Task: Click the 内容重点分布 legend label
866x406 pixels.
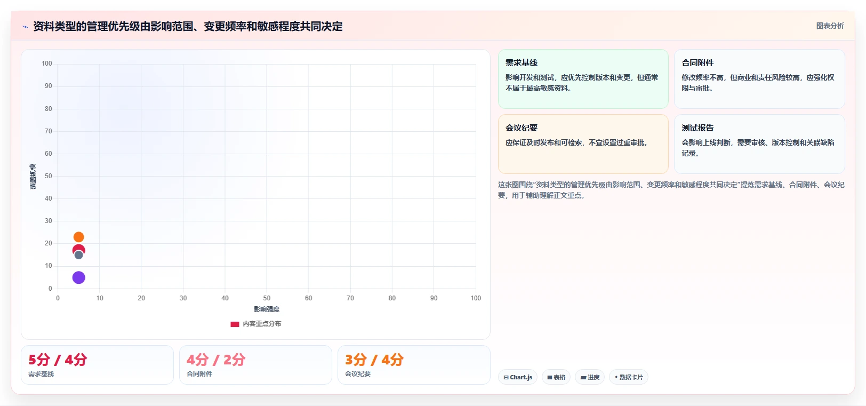Action: pos(262,324)
